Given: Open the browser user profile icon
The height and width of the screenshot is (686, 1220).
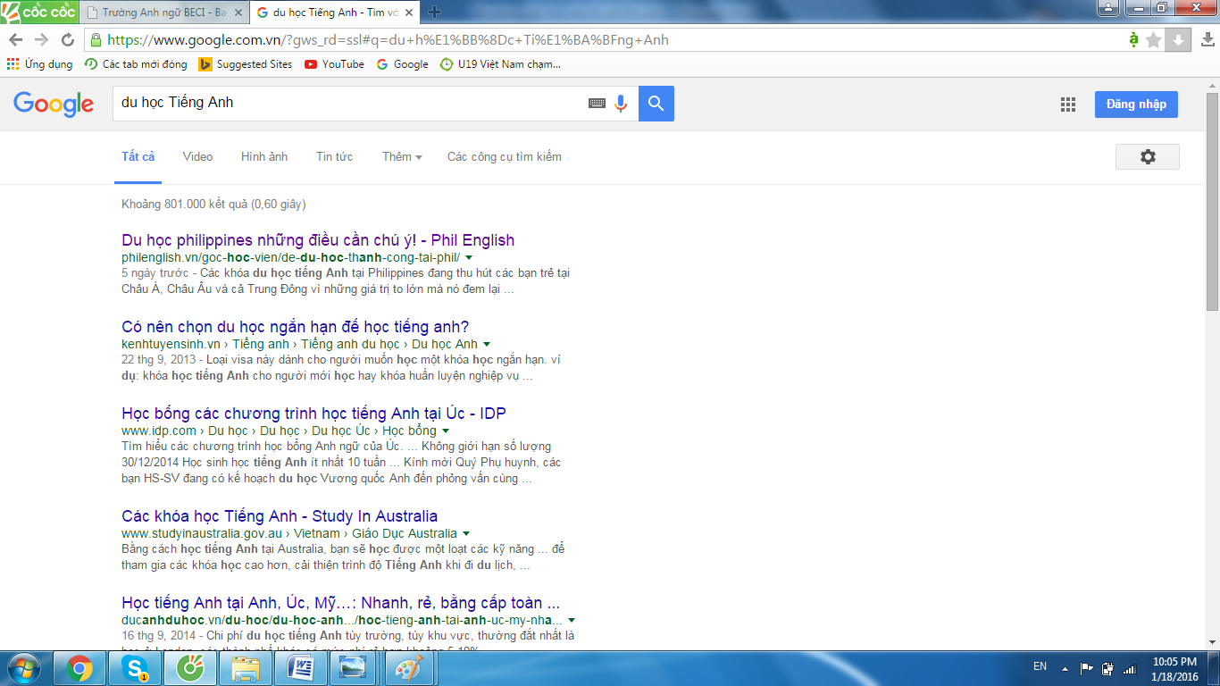Looking at the screenshot, I should (1108, 8).
